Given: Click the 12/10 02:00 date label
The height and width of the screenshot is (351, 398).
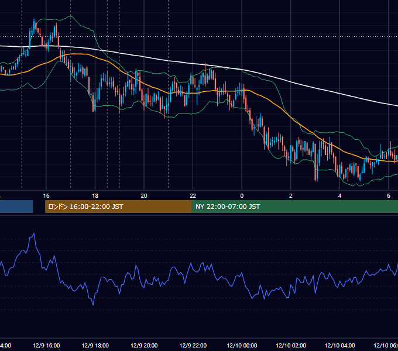Looking at the screenshot, I should point(291,345).
